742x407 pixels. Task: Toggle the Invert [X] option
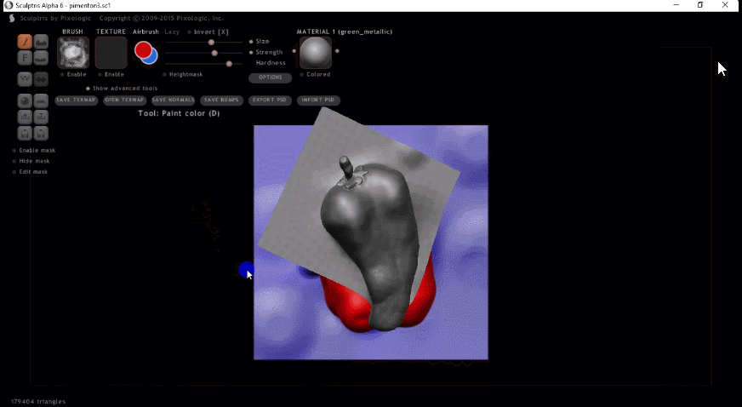208,32
